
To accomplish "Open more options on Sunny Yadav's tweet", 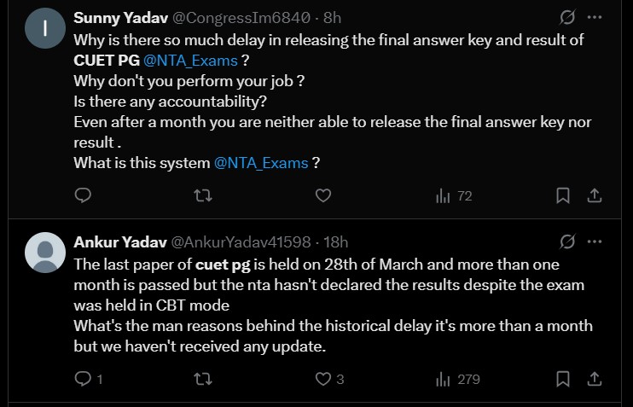I will tap(595, 17).
